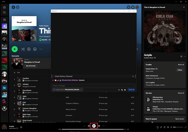Toggle shuffle in the player bar
Screen dimensions: 188x132
[x=84, y=126]
